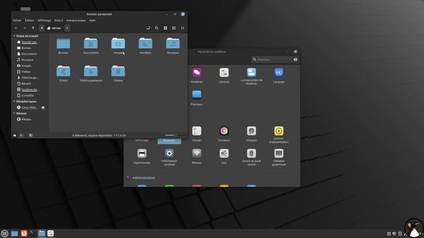This screenshot has height=238, width=424.
Task: Open the Linux Mint start menu
Action: 5,233
